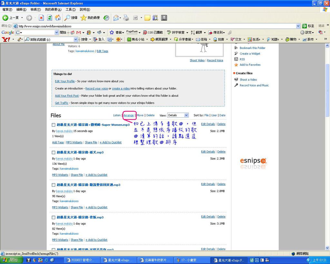
Task: Check the Super Women.mp3 file checkbox
Action: tap(53, 125)
